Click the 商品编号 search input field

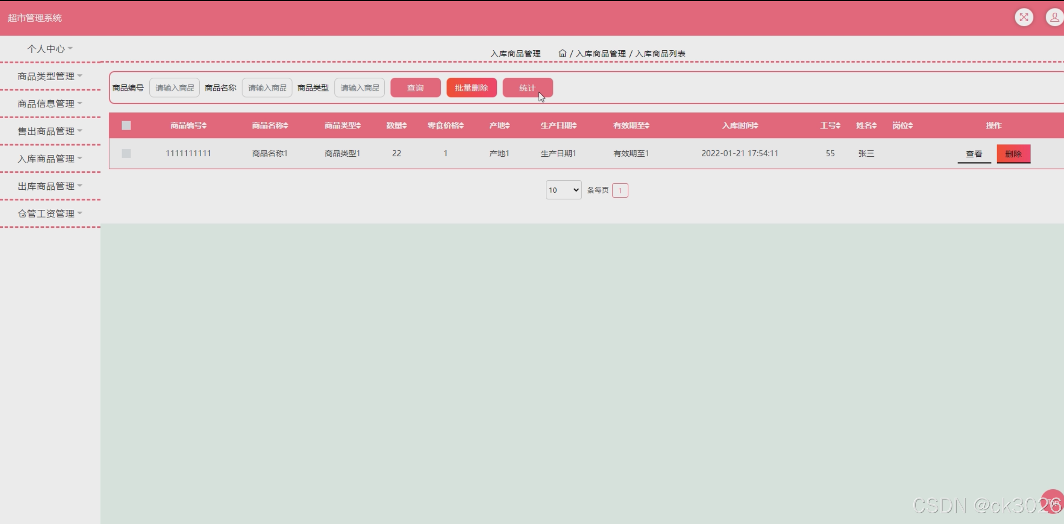(174, 88)
